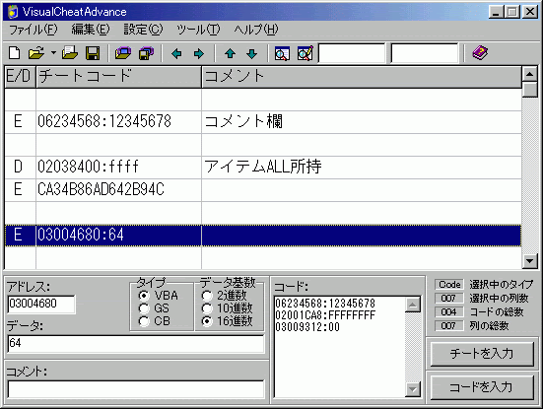
Task: Close the VisualCheatAdvance window
Action: [530, 12]
